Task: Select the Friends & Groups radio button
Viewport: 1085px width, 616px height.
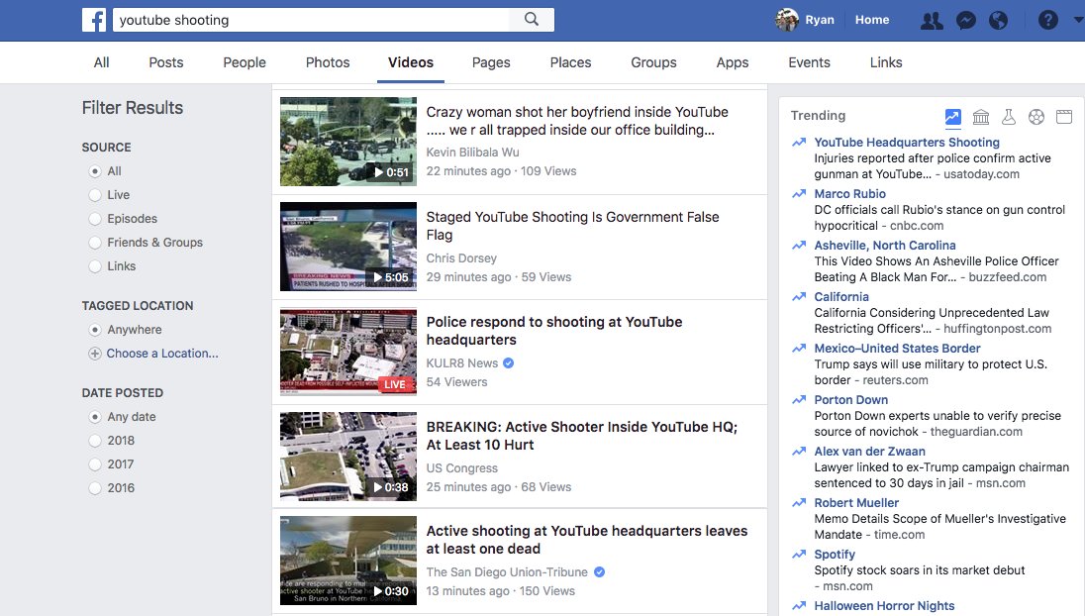Action: (95, 243)
